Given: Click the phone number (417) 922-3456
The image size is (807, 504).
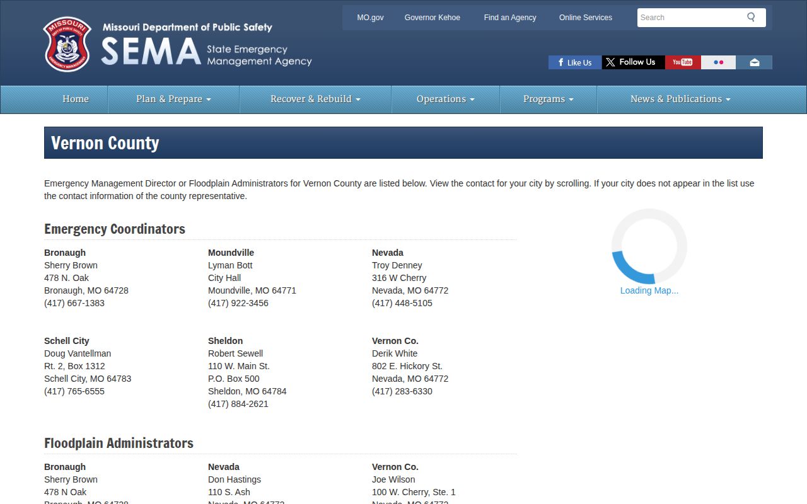Looking at the screenshot, I should coord(238,303).
